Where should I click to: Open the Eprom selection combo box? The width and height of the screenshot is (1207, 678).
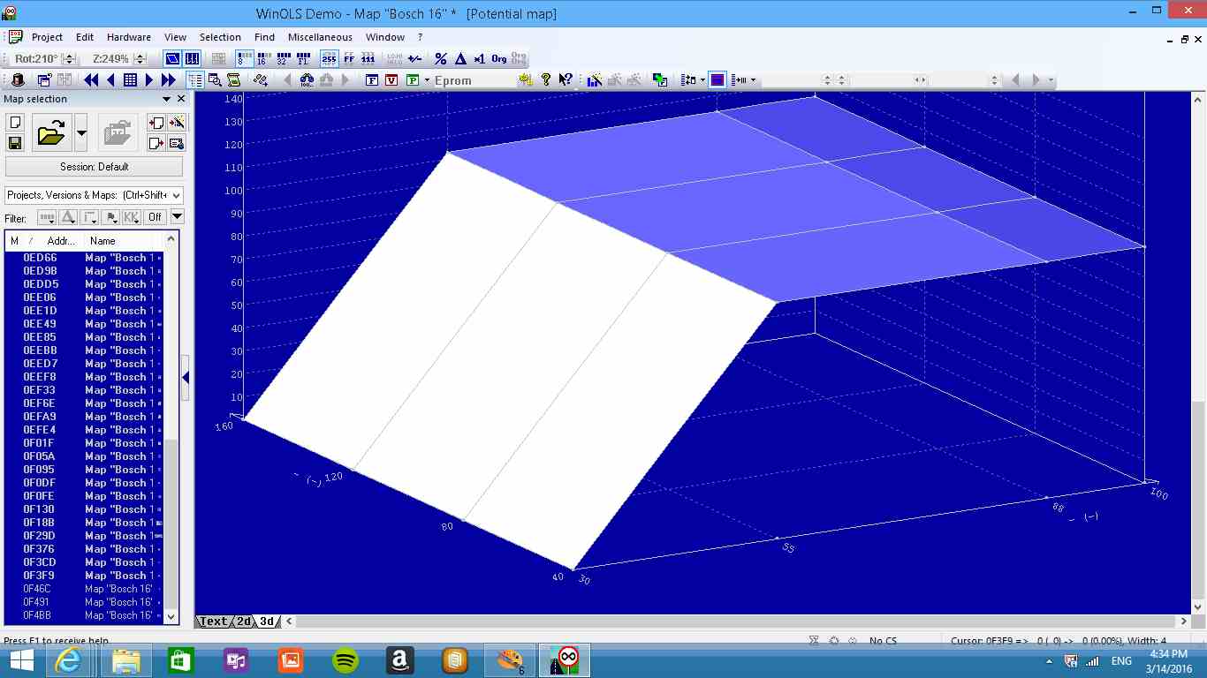(x=474, y=80)
